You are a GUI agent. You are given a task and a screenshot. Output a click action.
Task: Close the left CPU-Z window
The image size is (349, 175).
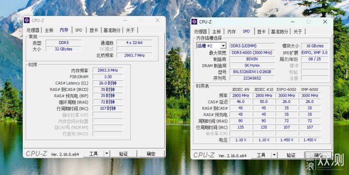[158, 20]
